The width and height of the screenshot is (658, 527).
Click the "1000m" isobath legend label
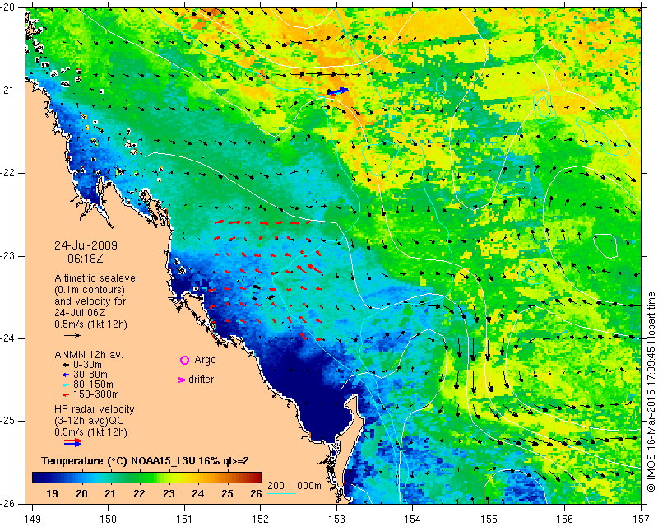[x=306, y=485]
